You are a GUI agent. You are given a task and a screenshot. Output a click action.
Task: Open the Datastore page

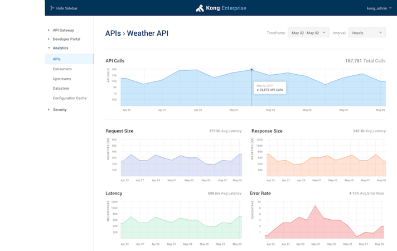[x=61, y=88]
